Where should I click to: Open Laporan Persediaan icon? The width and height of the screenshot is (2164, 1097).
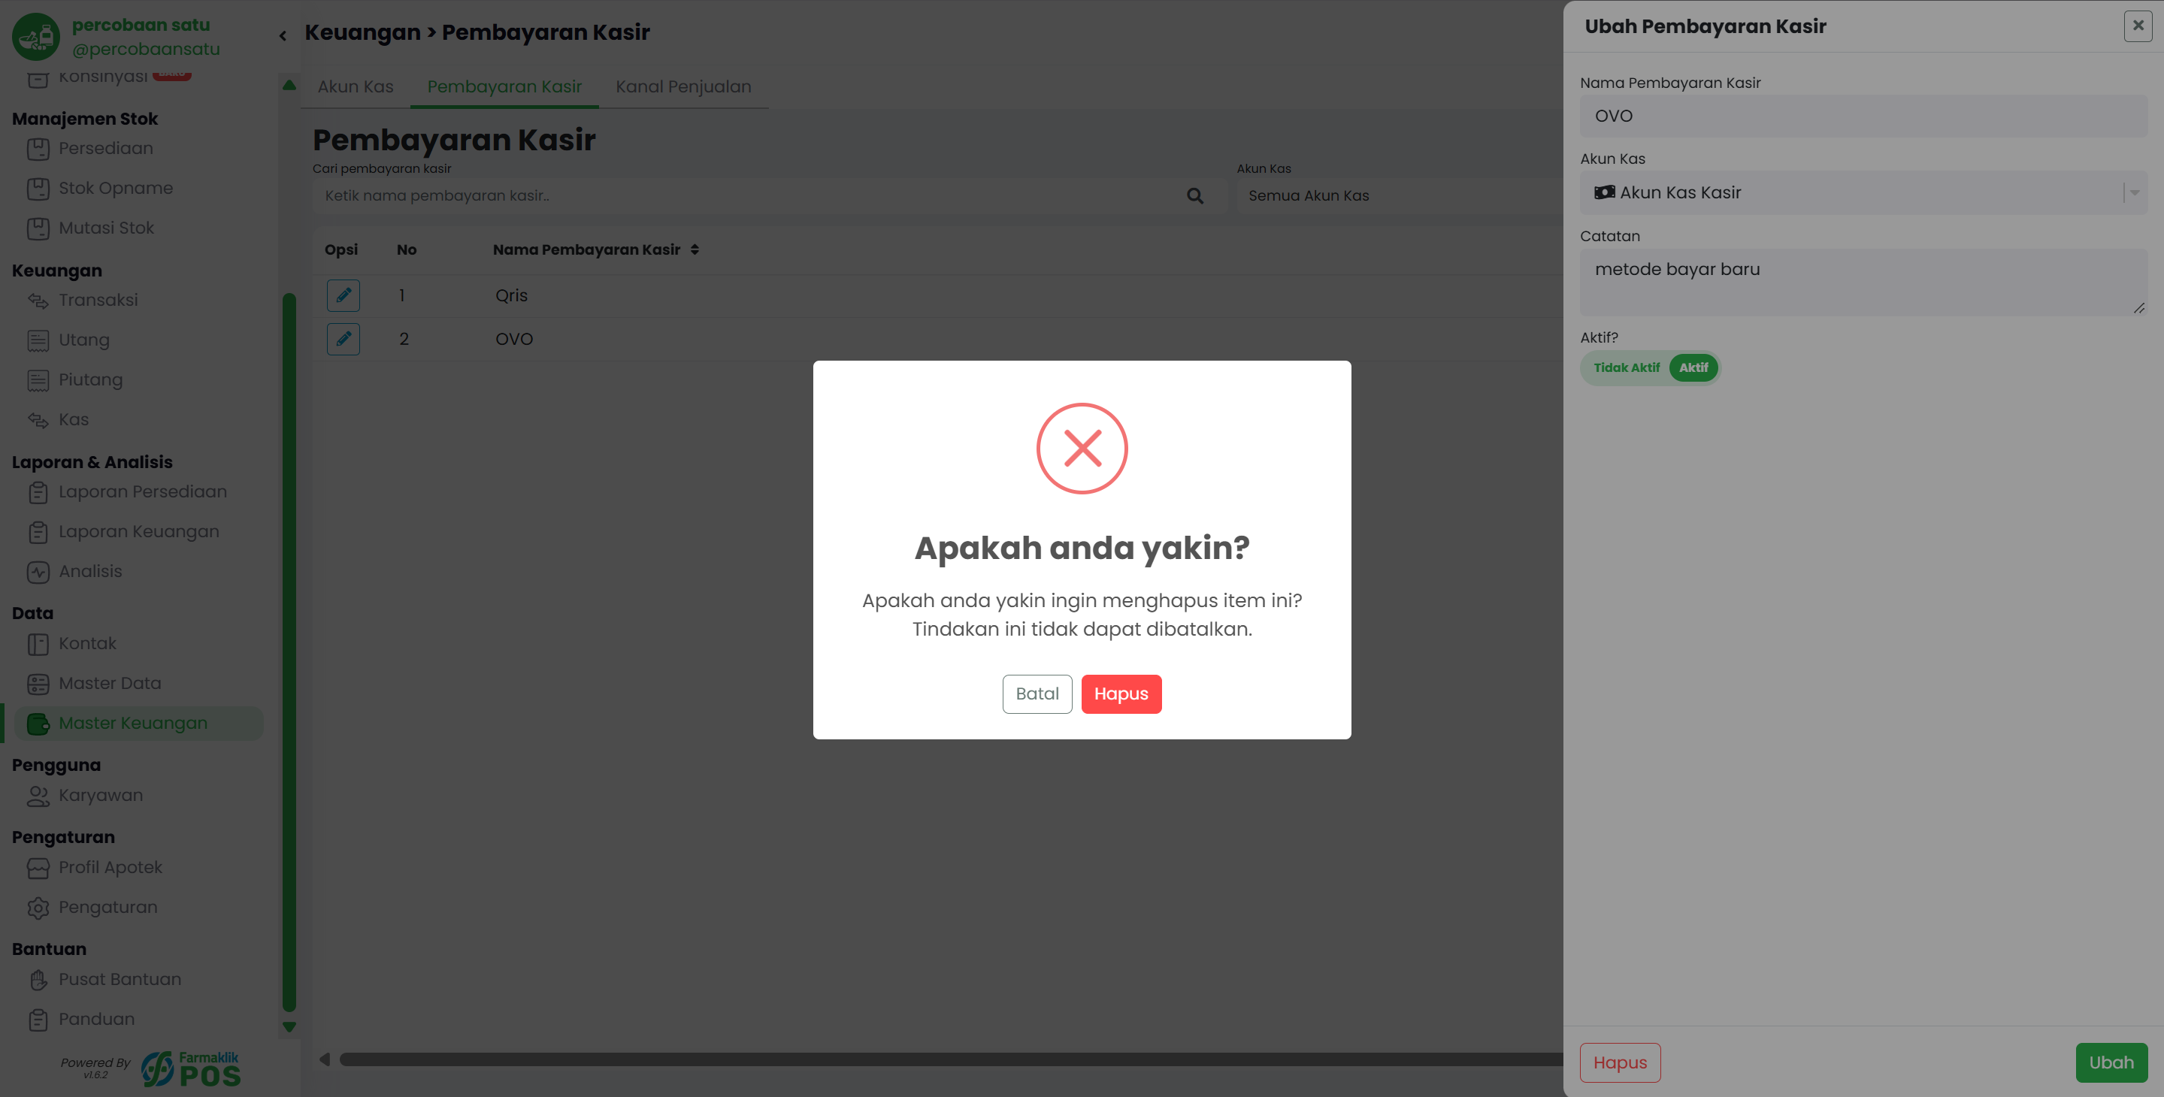coord(38,492)
